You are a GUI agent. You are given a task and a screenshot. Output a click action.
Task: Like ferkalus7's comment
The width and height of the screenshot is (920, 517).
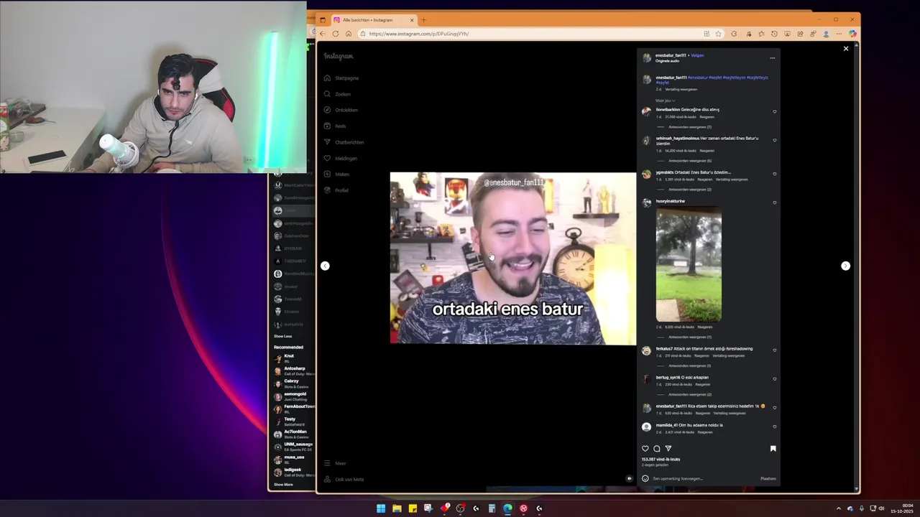click(774, 350)
